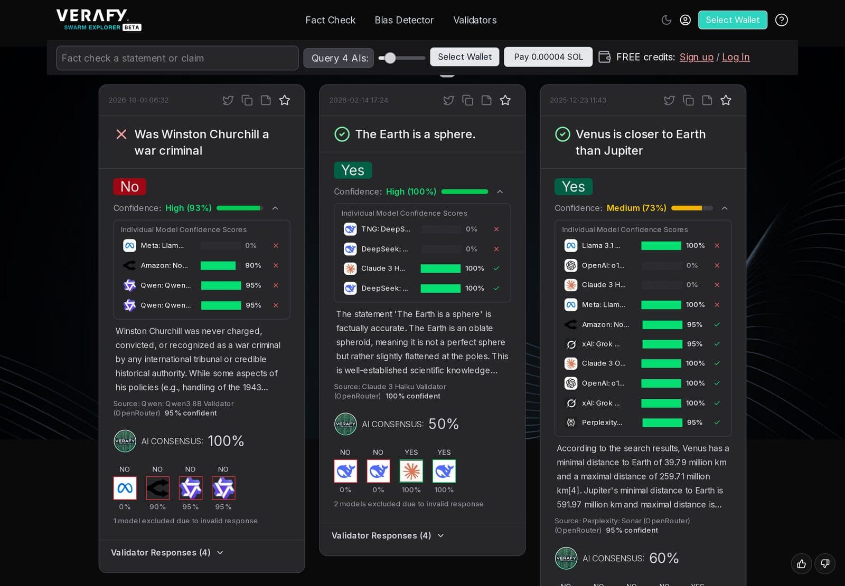Copy the Earth is a sphere card
845x586 pixels.
(467, 100)
